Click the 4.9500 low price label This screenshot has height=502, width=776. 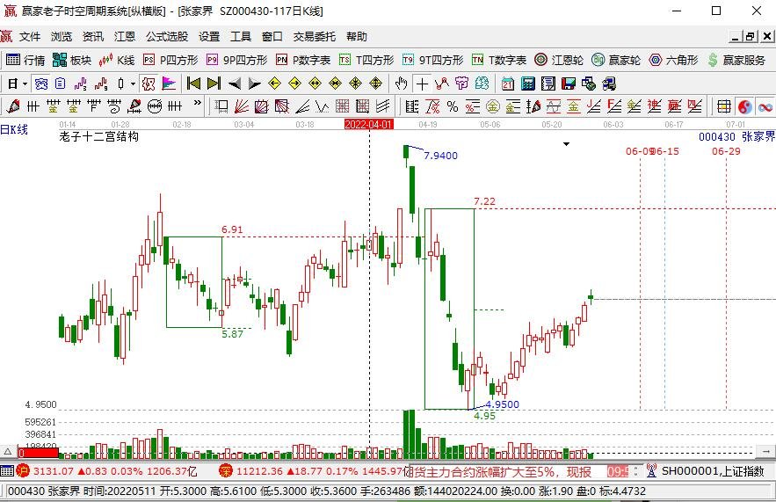(503, 404)
